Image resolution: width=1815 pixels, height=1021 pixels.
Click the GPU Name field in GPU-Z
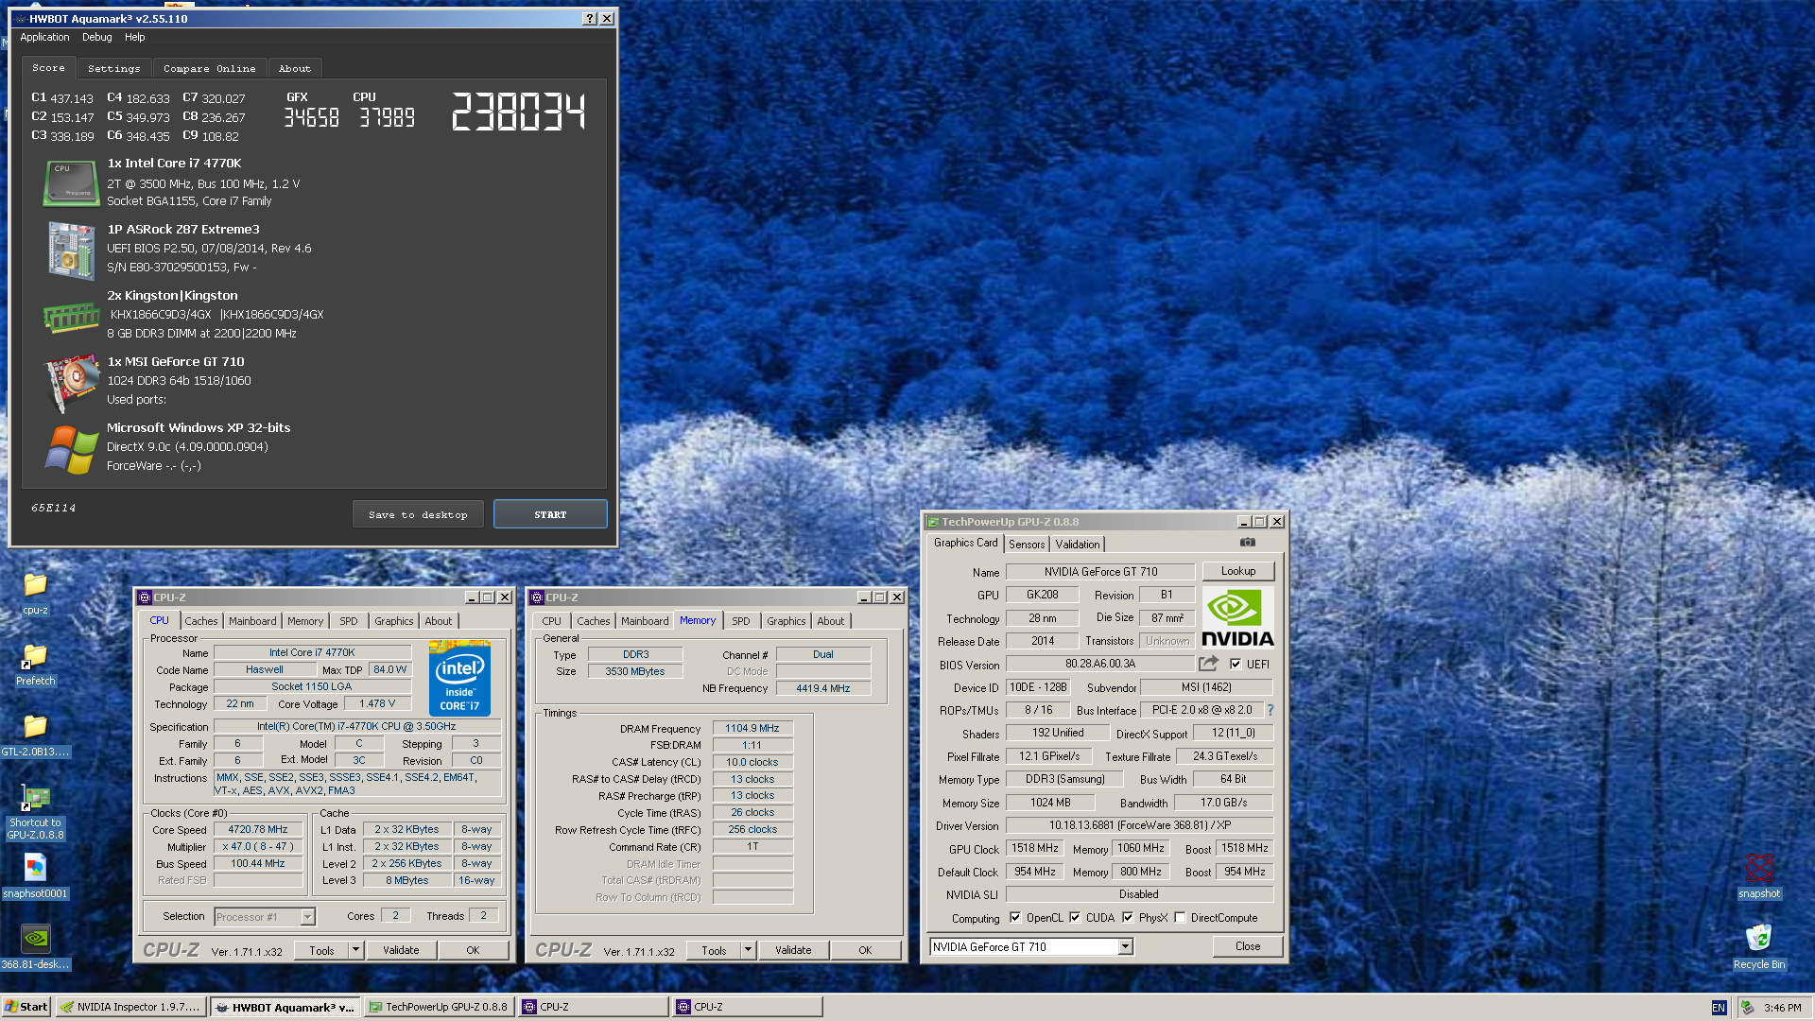(x=1100, y=572)
